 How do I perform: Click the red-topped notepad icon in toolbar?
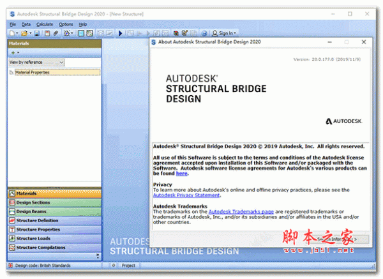pyautogui.click(x=47, y=33)
